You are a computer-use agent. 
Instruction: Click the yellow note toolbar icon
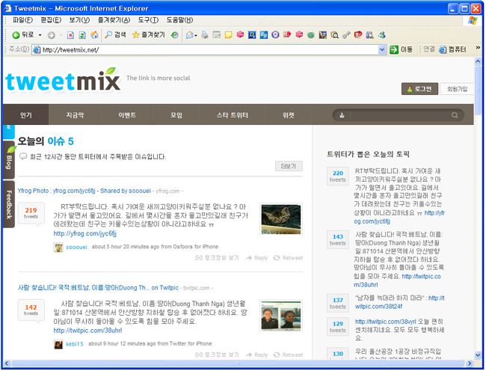(x=229, y=34)
